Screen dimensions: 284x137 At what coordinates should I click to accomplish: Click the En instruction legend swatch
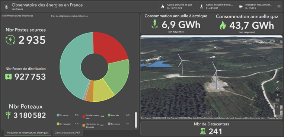[x=58, y=124]
